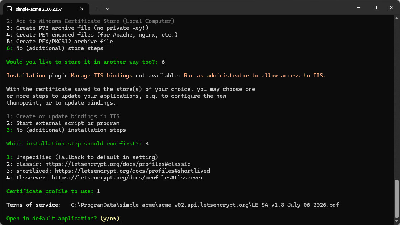Click the terms of service PDF path
400x225 pixels.
click(205, 205)
